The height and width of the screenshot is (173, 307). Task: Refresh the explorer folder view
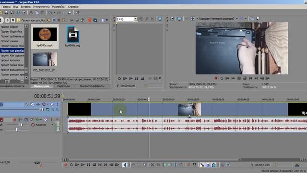(53, 20)
